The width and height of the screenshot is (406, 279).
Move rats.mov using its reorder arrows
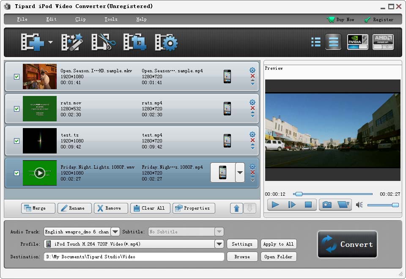(x=252, y=115)
